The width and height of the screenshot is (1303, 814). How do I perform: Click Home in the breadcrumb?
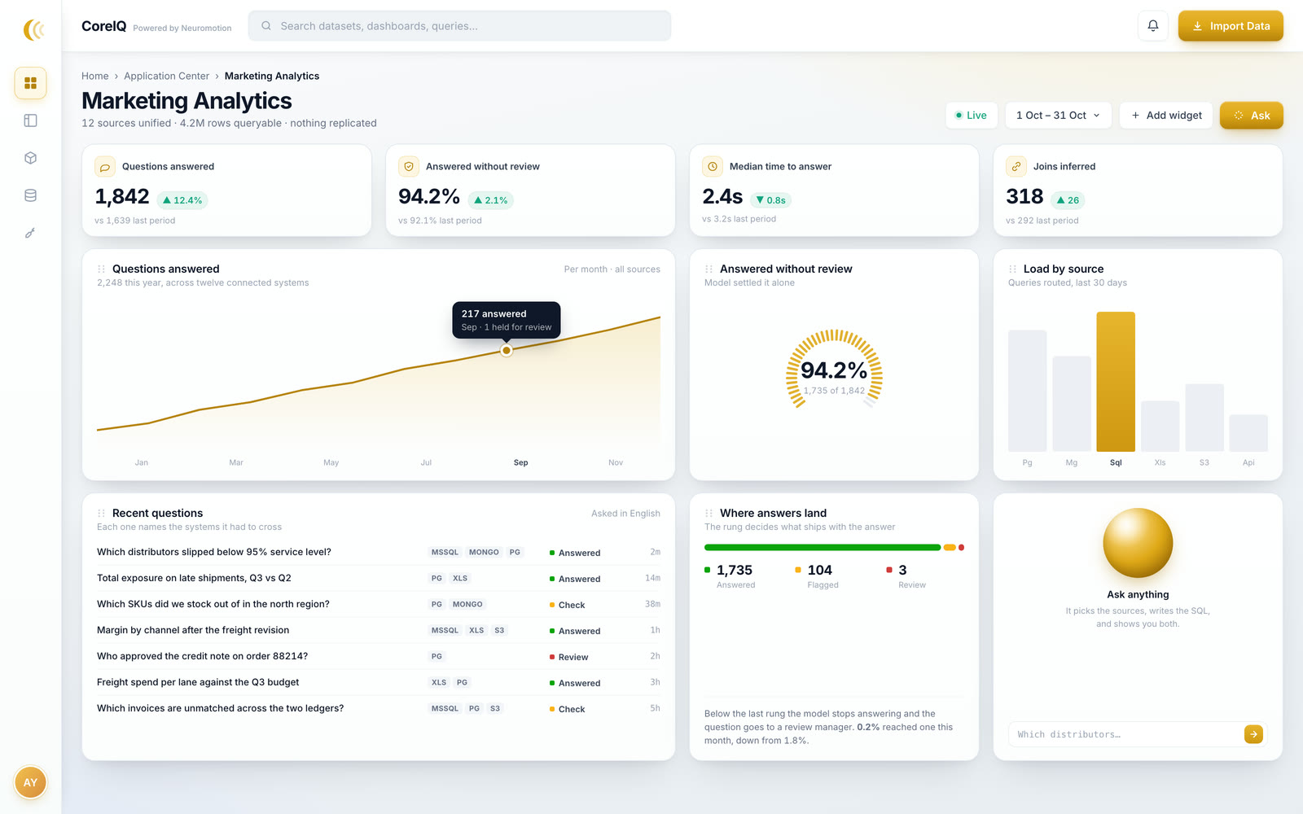click(x=95, y=76)
